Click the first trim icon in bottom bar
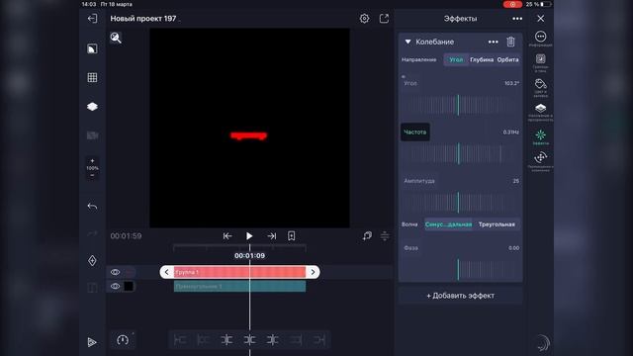Viewport: 633px width, 356px height. (x=180, y=340)
